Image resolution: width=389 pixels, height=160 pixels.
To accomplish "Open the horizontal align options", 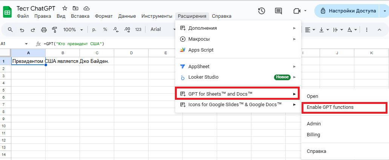I will click(x=310, y=30).
